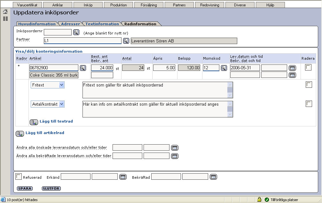Open calendar next to Erkänd fields
The width and height of the screenshot is (322, 203).
[x=123, y=177]
